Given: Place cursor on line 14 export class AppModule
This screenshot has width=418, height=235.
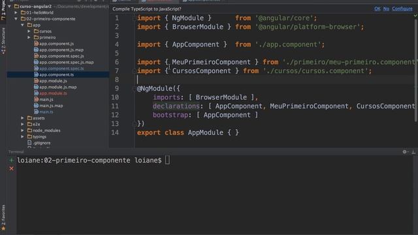Looking at the screenshot, I should pos(187,133).
